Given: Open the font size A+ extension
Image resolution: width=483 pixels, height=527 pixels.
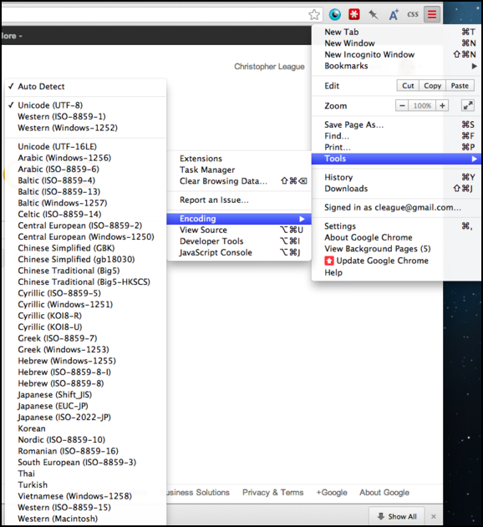Looking at the screenshot, I should [394, 14].
